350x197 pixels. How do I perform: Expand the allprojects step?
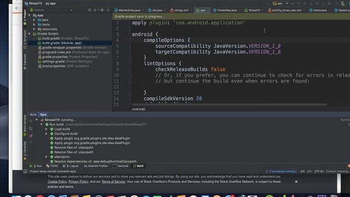click(x=46, y=157)
